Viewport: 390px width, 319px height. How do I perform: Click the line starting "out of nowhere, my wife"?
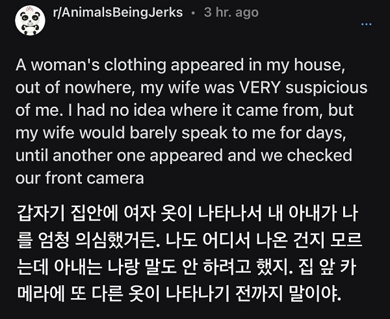(x=190, y=87)
